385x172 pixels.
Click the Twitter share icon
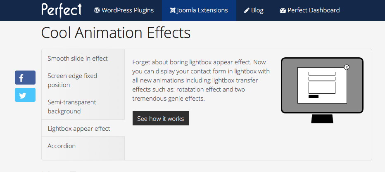(25, 95)
